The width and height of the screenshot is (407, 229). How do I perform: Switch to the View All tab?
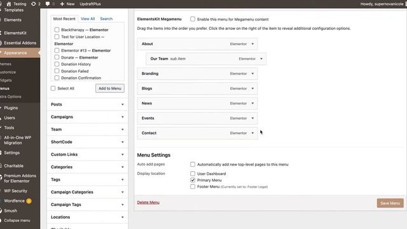[x=88, y=18]
